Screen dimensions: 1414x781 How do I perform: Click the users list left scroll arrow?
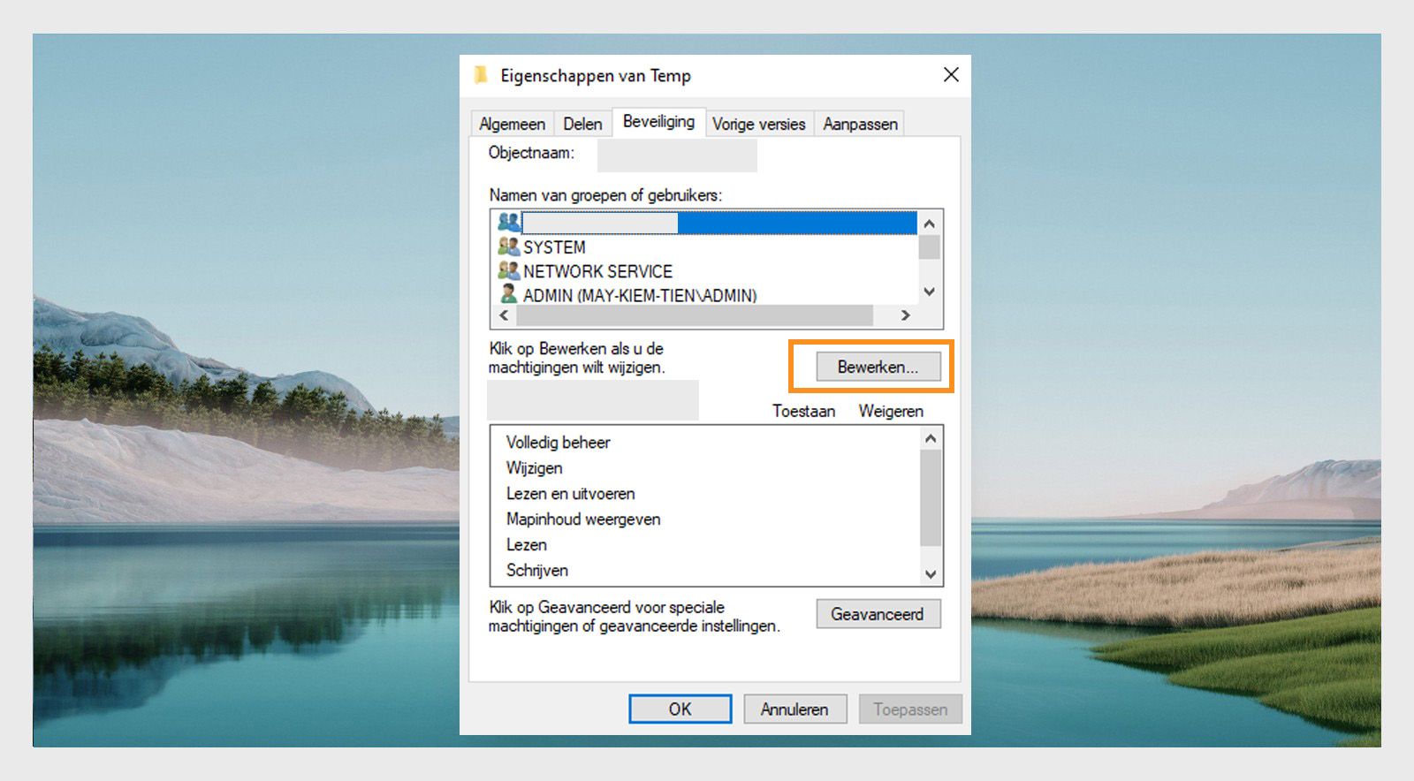(x=505, y=315)
